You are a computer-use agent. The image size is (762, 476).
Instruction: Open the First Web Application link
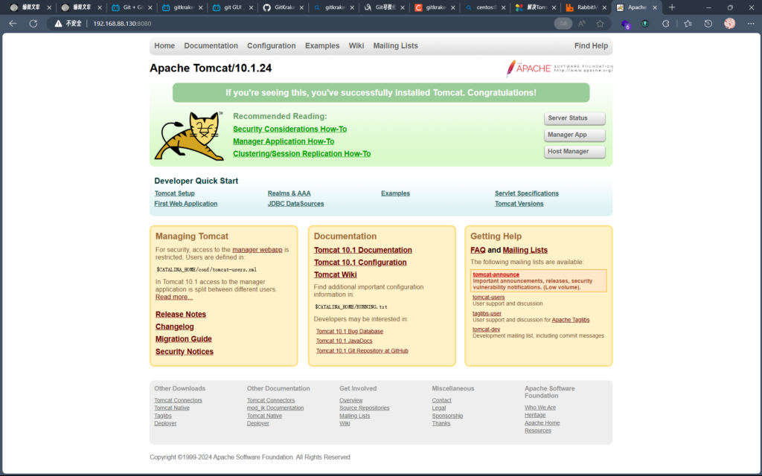tap(185, 204)
